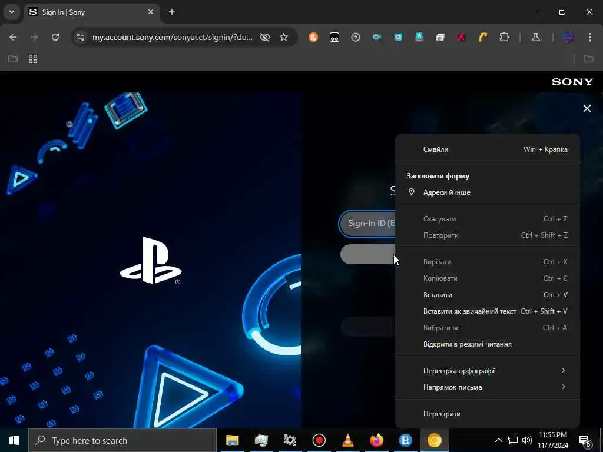Choose Вставити to paste
Screen dimensions: 603x452
(x=488, y=295)
